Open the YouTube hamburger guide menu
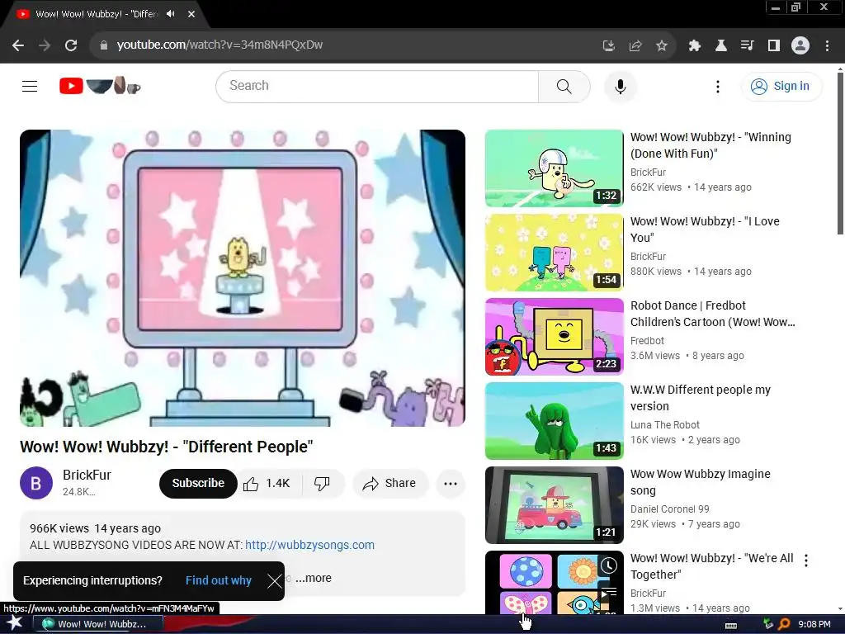 pos(30,86)
